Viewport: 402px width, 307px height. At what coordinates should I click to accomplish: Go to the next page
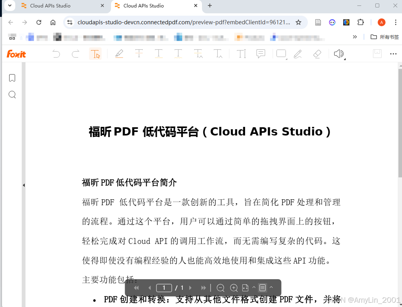[x=190, y=288]
